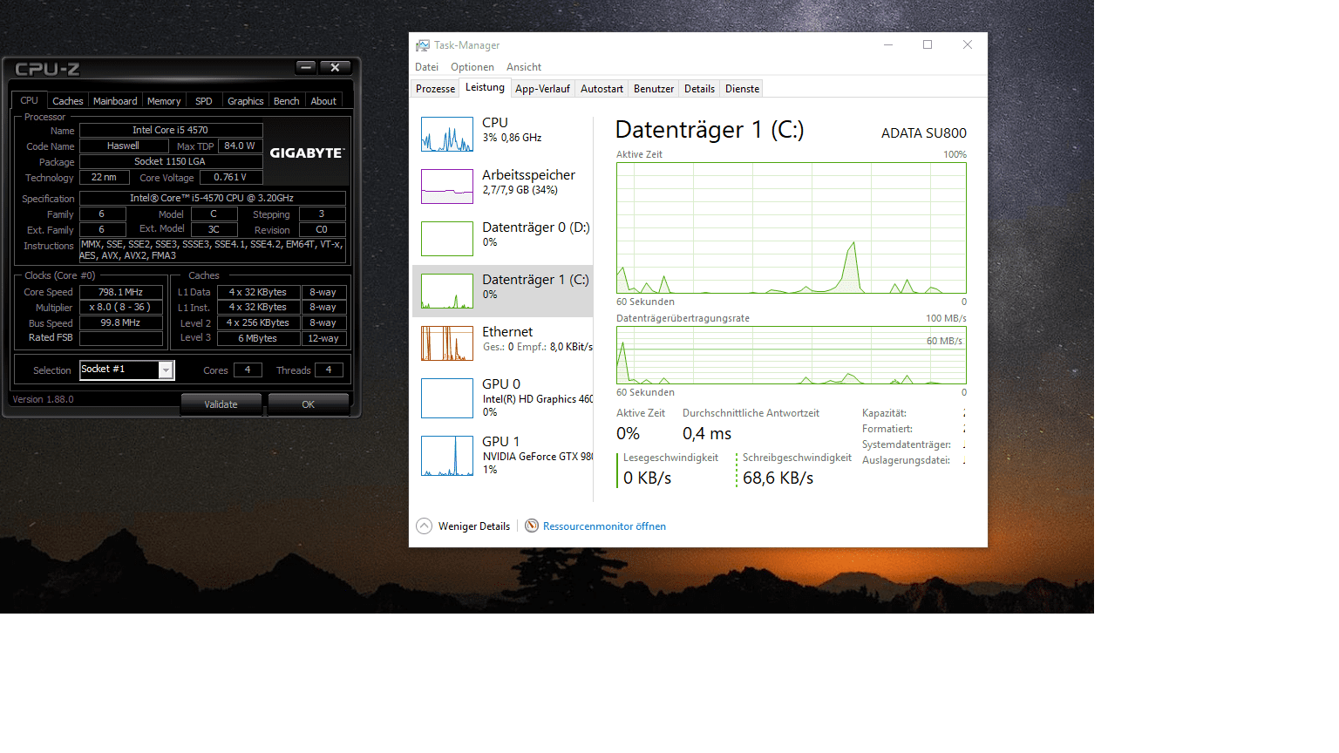Screen dimensions: 1339x753
Task: Click OK button in CPU-Z
Action: 309,404
